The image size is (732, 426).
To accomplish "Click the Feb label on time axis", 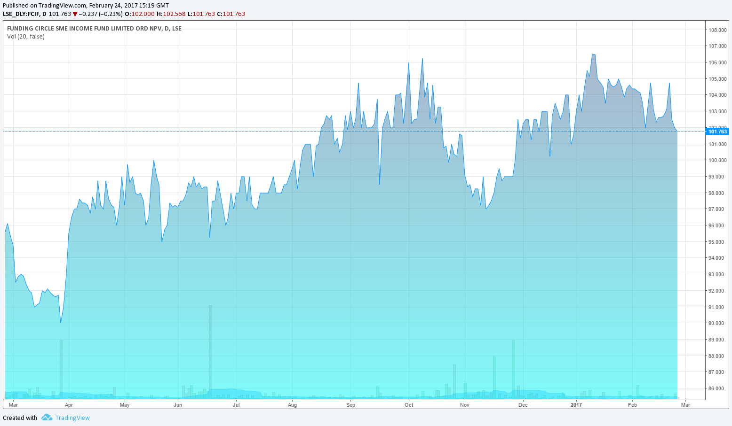I will [632, 405].
